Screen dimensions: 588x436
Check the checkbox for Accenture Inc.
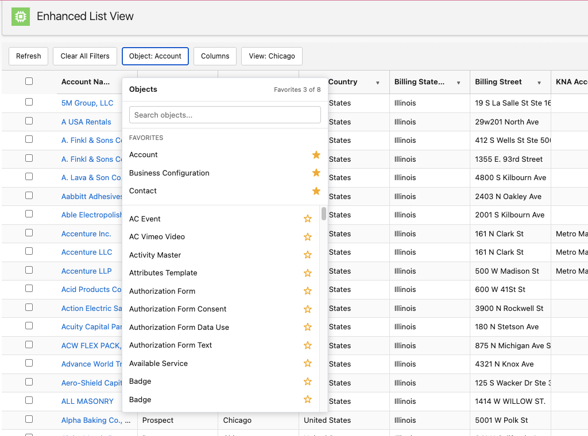point(29,233)
